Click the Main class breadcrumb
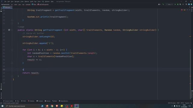 tap(34, 4)
